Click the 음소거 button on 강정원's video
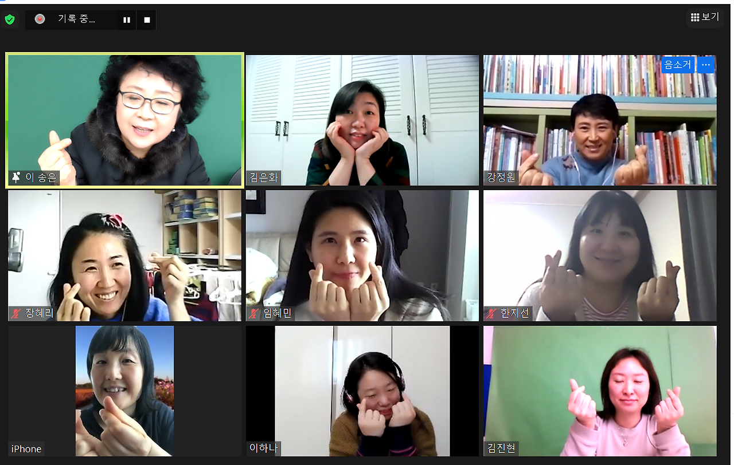This screenshot has width=734, height=465. coord(678,65)
